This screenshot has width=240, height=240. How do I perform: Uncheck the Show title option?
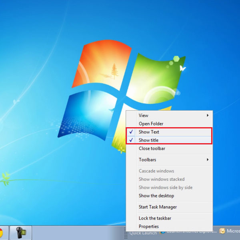tap(169, 140)
